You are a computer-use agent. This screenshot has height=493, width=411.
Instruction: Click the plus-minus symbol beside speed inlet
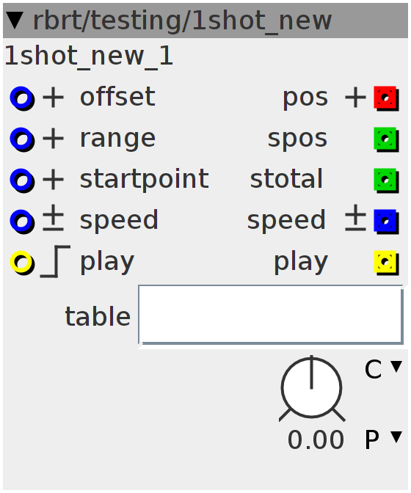[53, 218]
